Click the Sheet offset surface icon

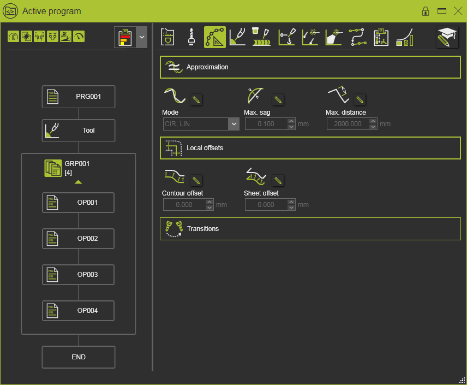coord(256,176)
